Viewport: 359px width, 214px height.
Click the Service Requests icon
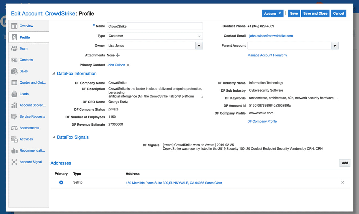point(14,117)
